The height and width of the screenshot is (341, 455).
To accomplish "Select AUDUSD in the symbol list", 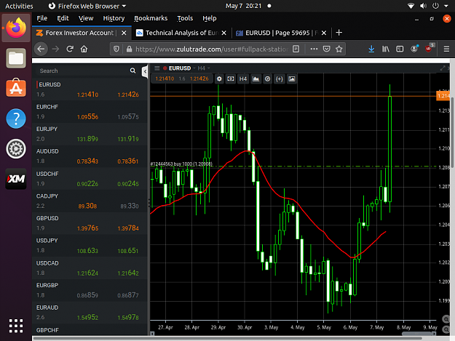I will [x=90, y=156].
